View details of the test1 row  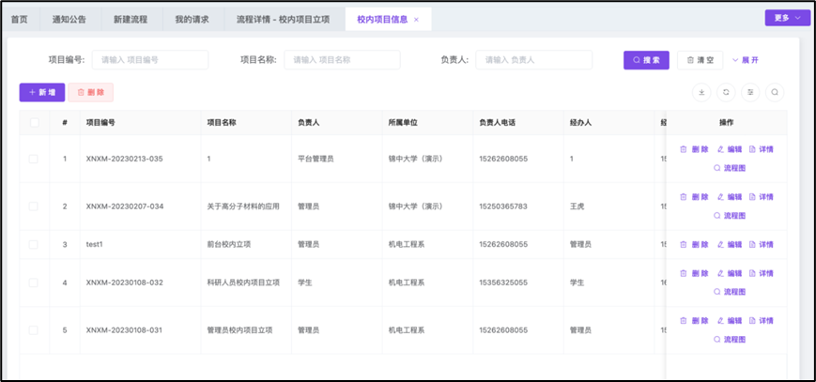(x=762, y=244)
